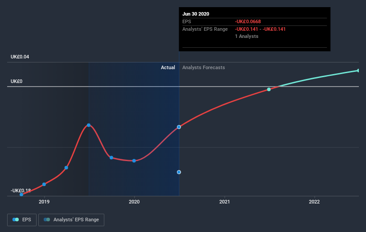
Task: Click the -UK£0.0668 EPS value in tooltip
Action: pos(248,21)
